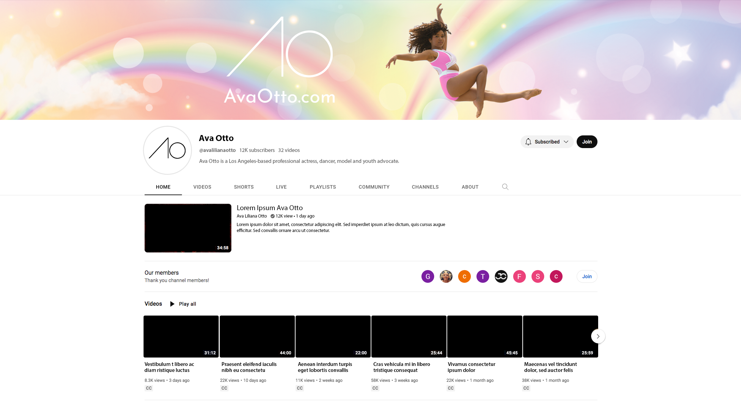
Task: Open Maecenas vel tincidunt dolor title
Action: (x=551, y=367)
